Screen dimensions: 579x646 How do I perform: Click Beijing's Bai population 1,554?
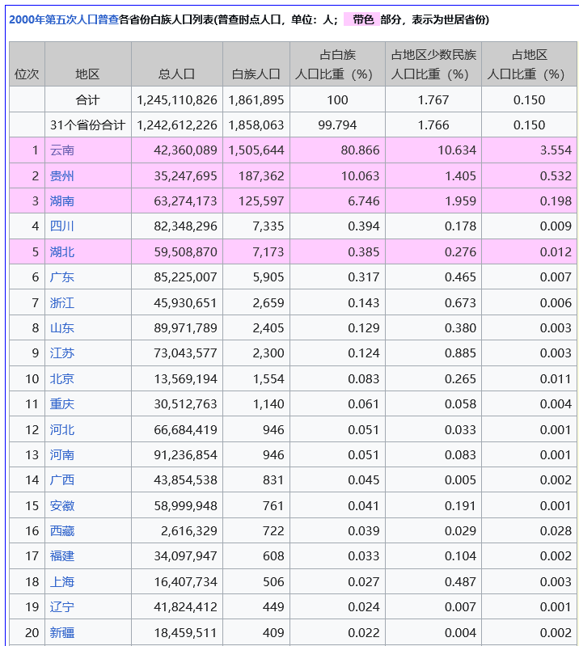(268, 378)
